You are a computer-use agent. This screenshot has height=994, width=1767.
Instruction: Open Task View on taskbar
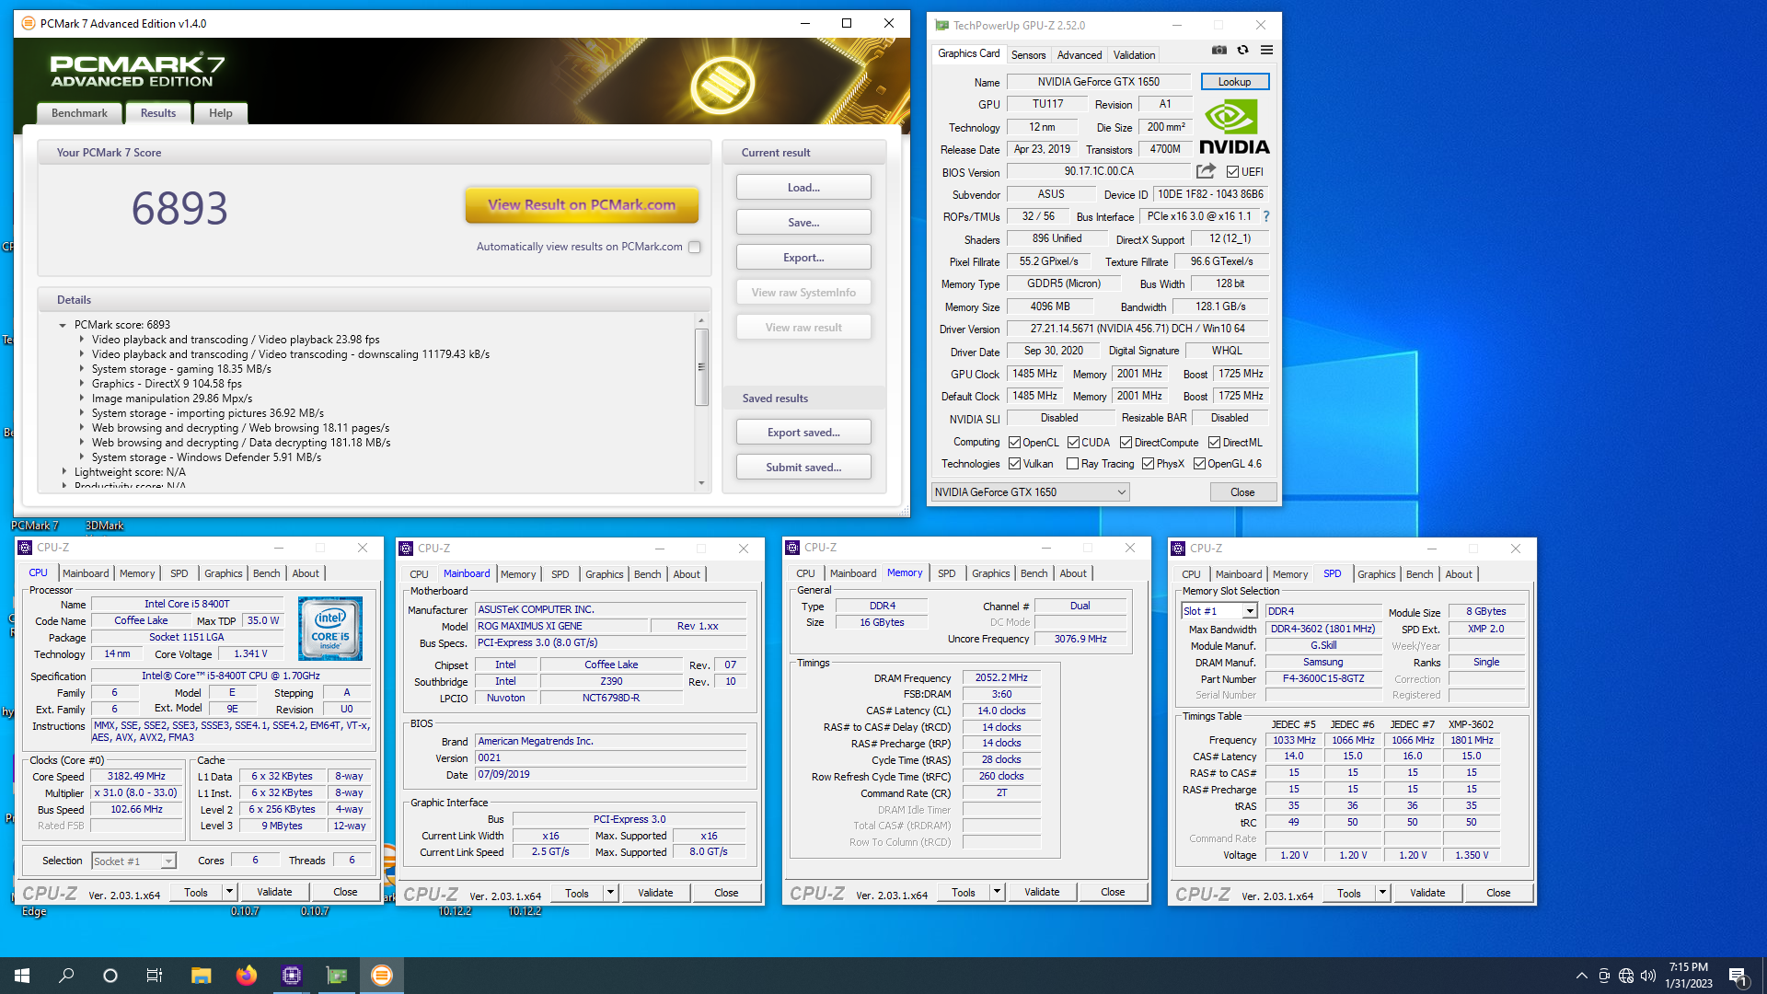click(x=155, y=976)
